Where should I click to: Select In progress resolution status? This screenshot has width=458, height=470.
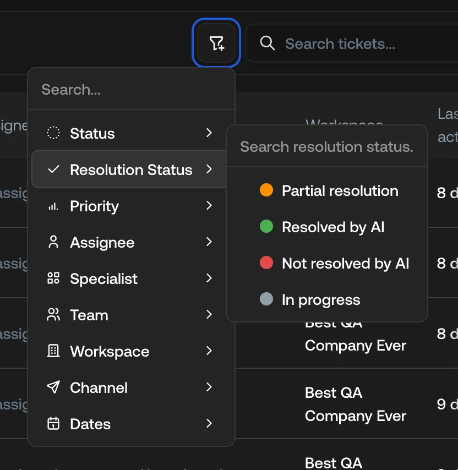327,299
